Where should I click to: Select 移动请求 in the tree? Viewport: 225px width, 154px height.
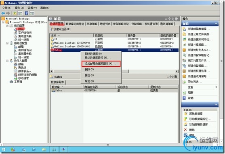coord(23,78)
